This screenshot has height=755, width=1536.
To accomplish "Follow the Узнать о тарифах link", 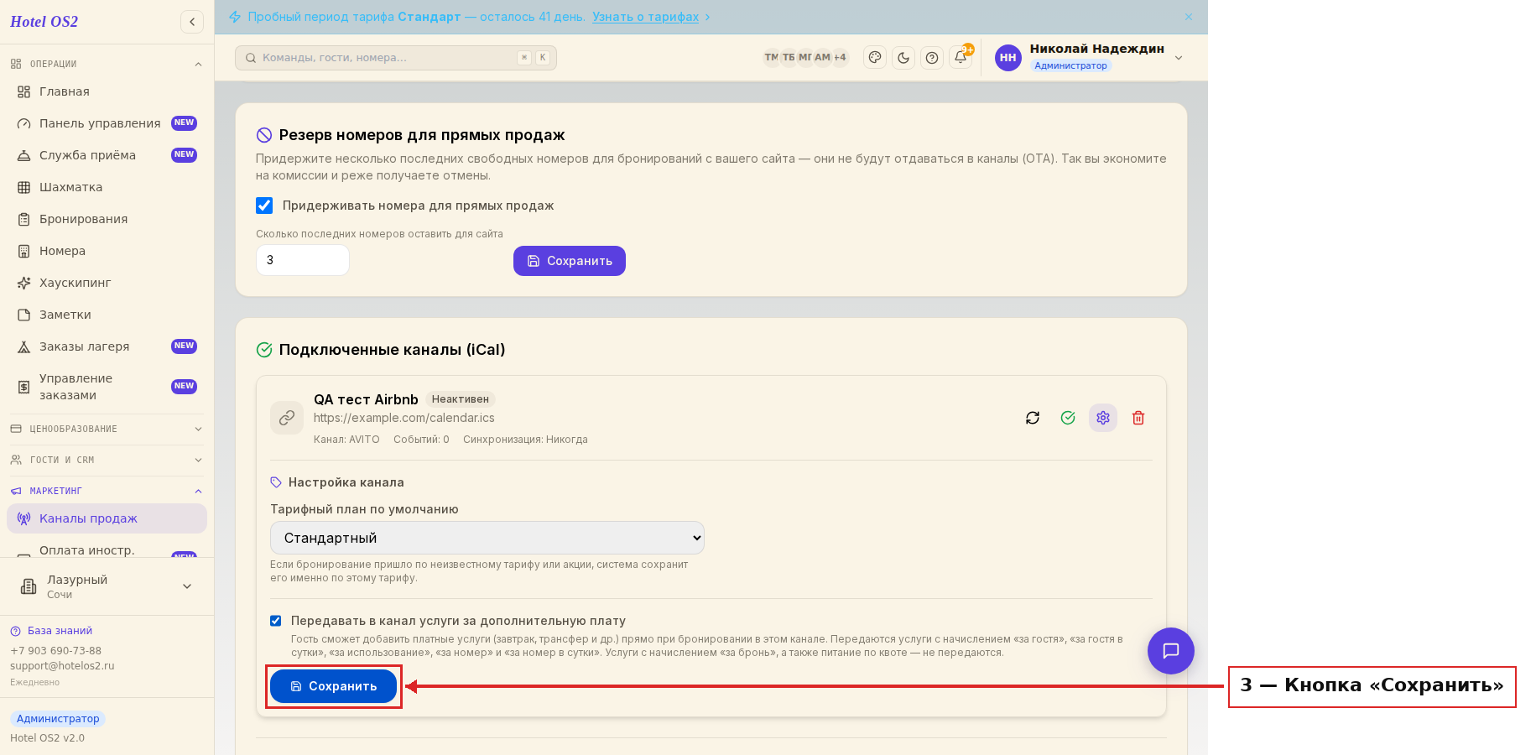I will coord(645,17).
